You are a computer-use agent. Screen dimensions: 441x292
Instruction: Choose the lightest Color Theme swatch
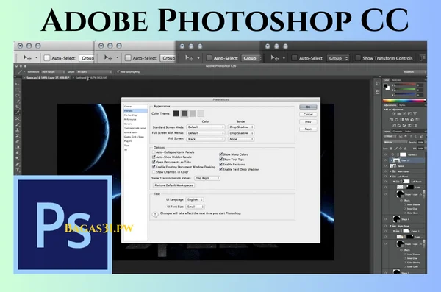[201, 113]
